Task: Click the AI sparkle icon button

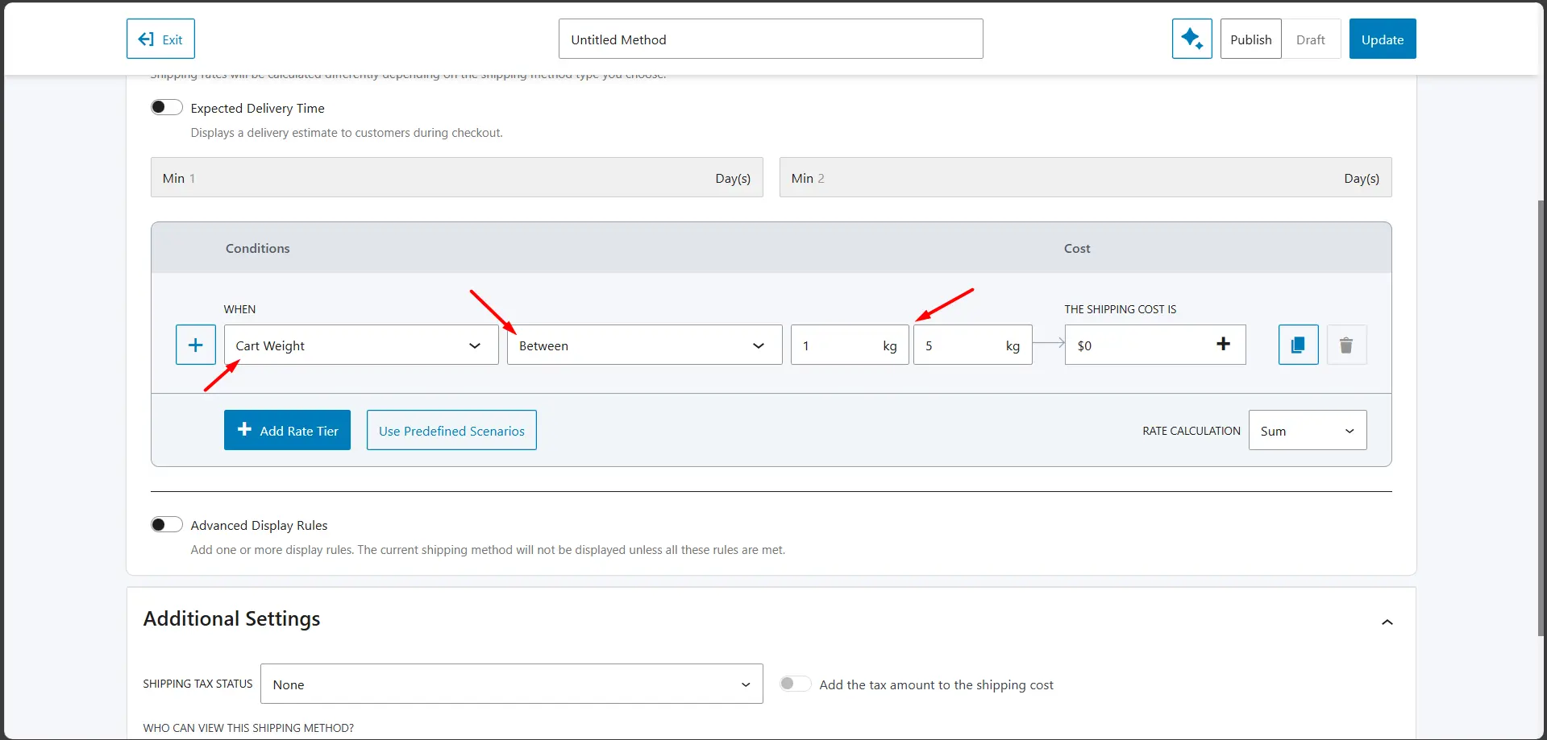Action: 1191,39
